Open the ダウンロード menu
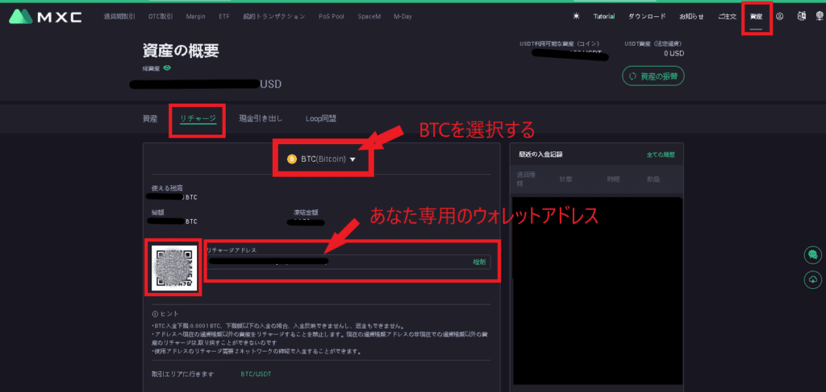The image size is (826, 392). [647, 16]
